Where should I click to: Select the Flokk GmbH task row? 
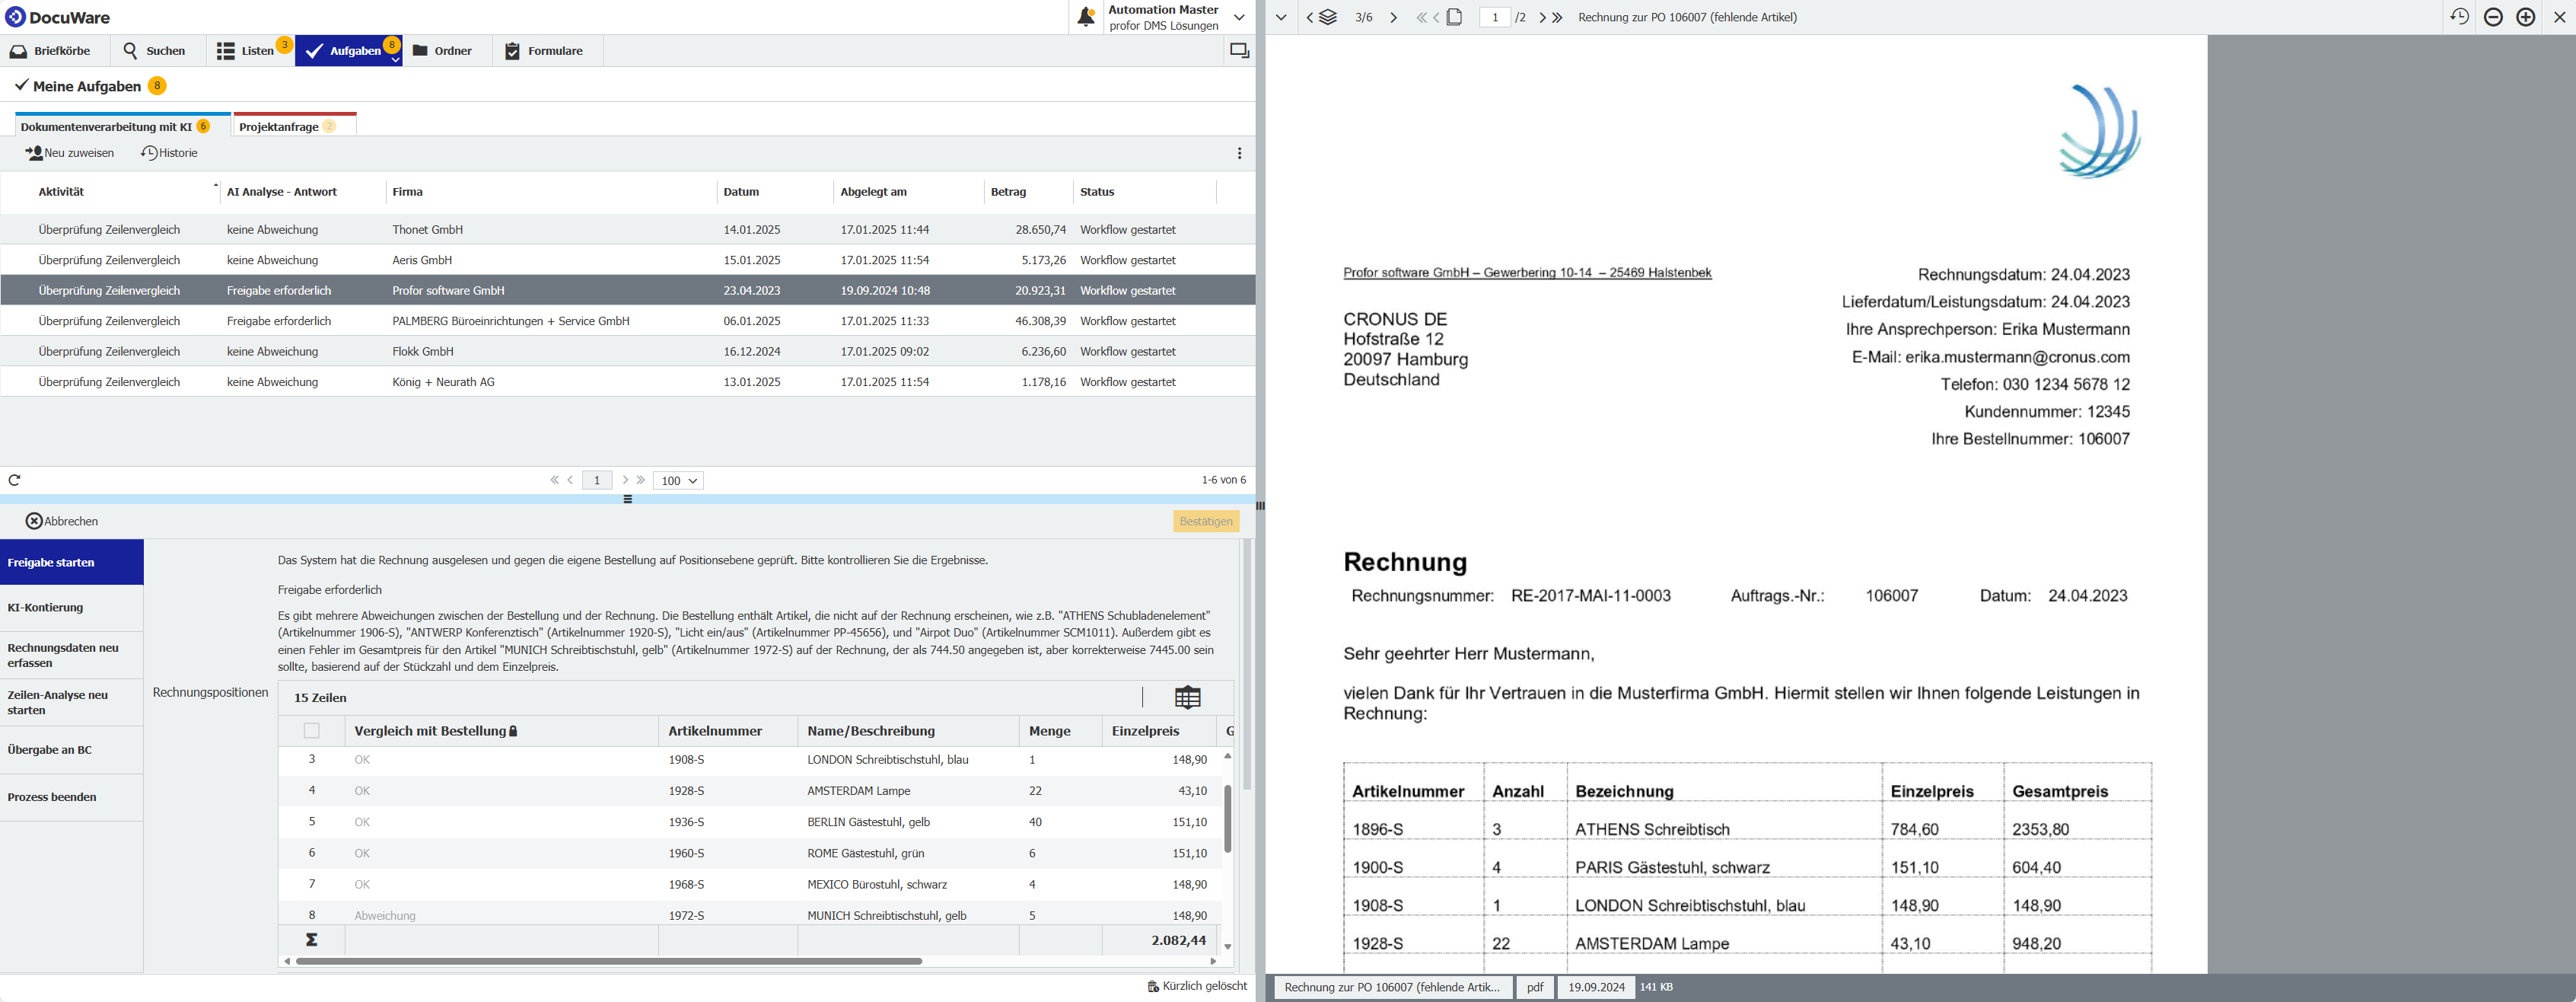click(x=628, y=351)
